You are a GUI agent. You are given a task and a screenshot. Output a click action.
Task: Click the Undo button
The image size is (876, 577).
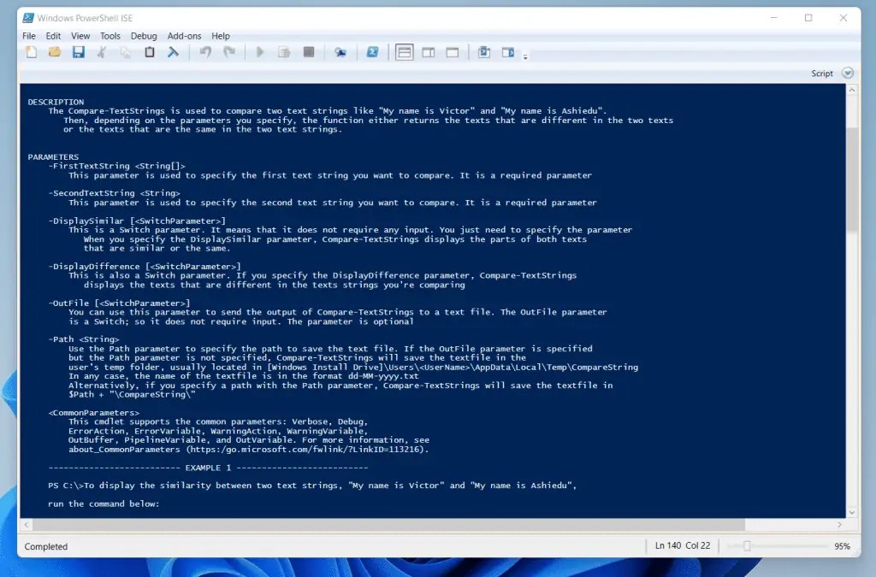coord(204,52)
